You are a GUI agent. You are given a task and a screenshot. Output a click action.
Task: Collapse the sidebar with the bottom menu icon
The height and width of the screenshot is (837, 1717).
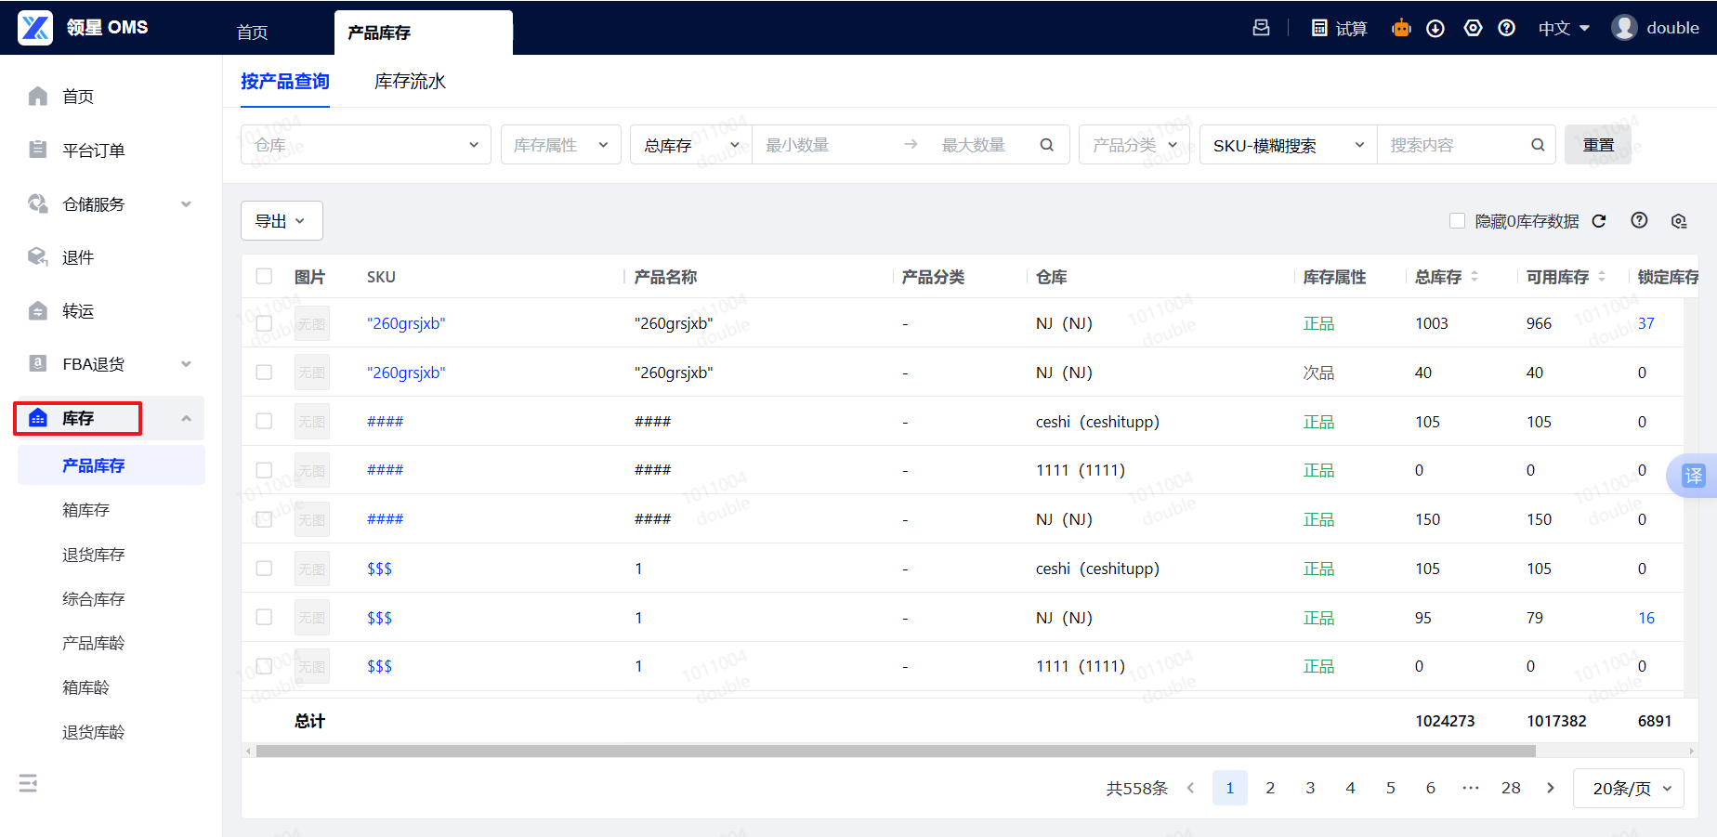pos(29,783)
